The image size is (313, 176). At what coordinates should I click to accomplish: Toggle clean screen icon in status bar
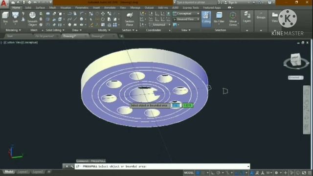304,173
